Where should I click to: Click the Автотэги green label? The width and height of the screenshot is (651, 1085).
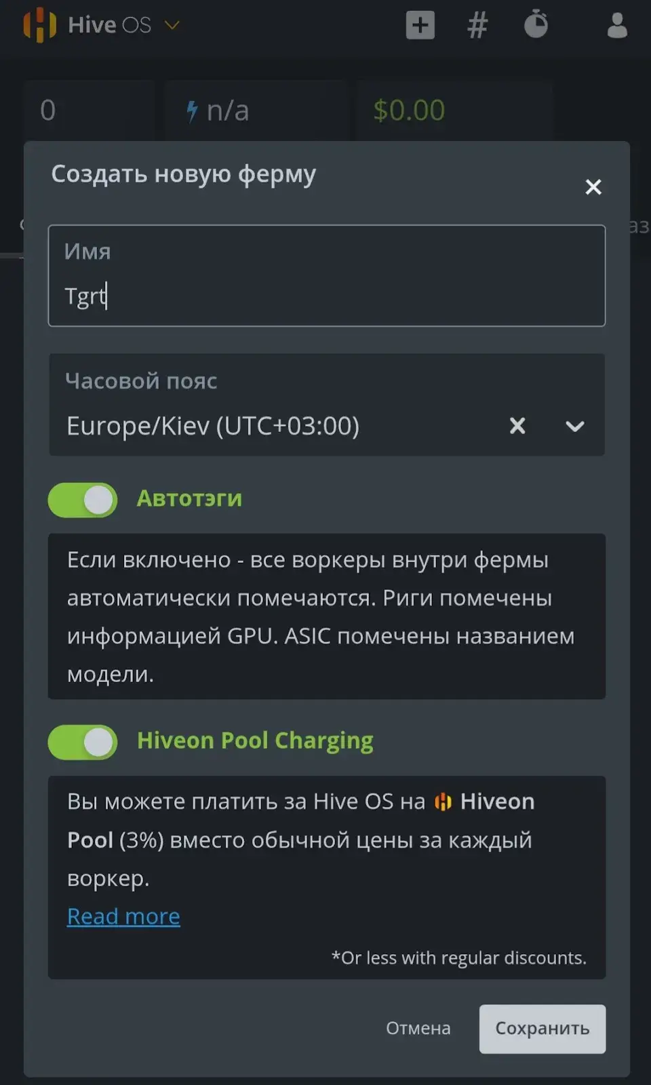point(189,498)
